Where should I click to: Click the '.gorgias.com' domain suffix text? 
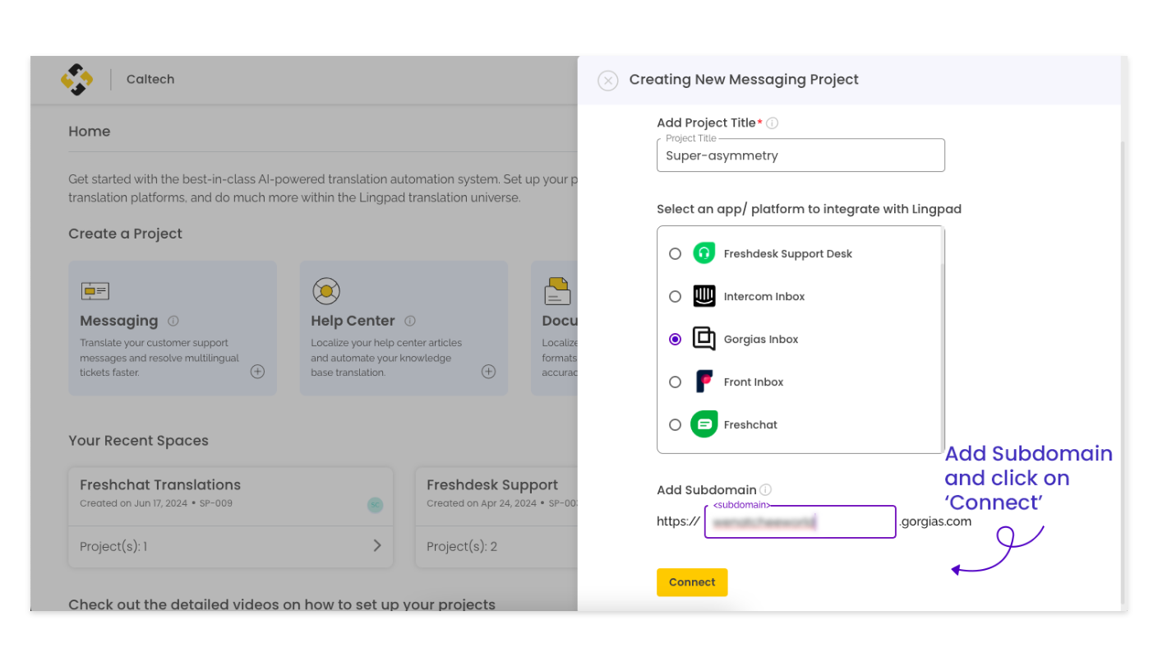935,521
